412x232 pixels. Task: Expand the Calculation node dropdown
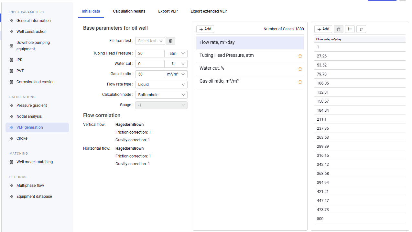click(161, 95)
